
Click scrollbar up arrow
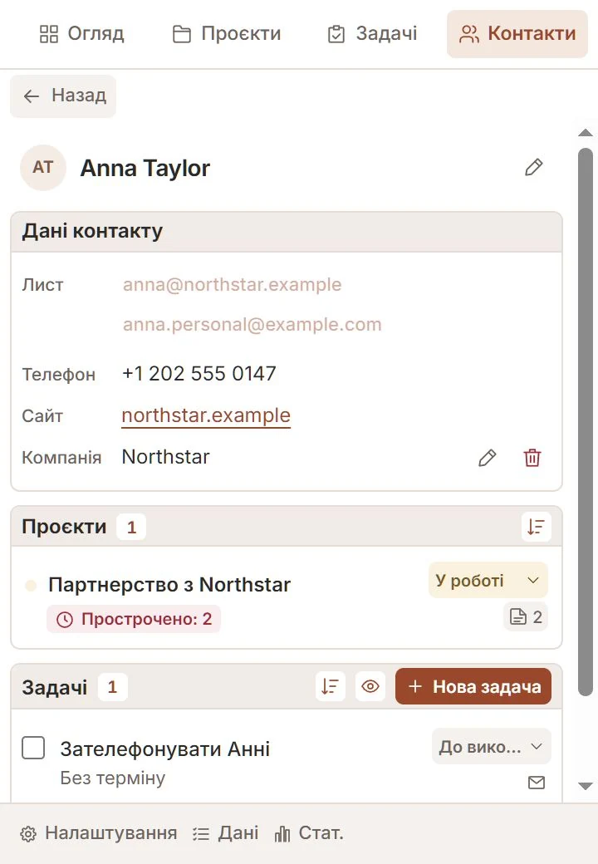point(586,133)
